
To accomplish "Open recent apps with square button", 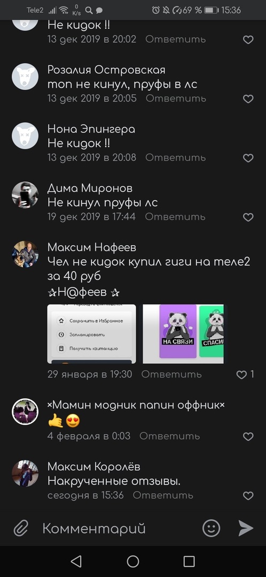I will click(x=189, y=561).
